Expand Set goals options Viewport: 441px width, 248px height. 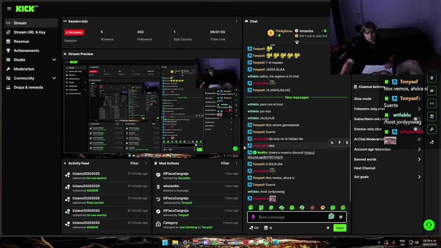click(x=419, y=177)
